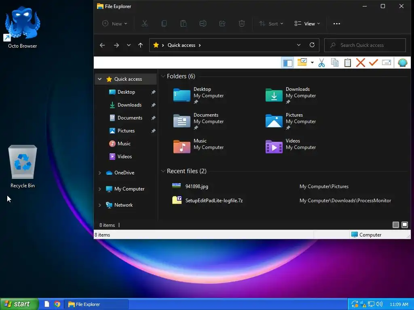Switch to the details view icon in the status bar
Screen dimensions: 414x310
(395, 225)
